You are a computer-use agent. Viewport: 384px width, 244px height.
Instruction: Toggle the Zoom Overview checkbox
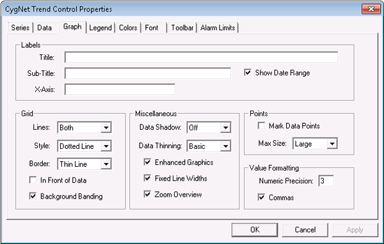[147, 194]
